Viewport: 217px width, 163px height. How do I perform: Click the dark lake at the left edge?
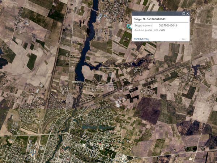point(3,62)
